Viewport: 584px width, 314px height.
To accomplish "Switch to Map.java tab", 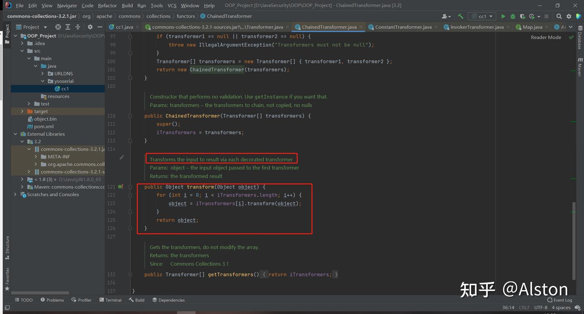I will [532, 27].
